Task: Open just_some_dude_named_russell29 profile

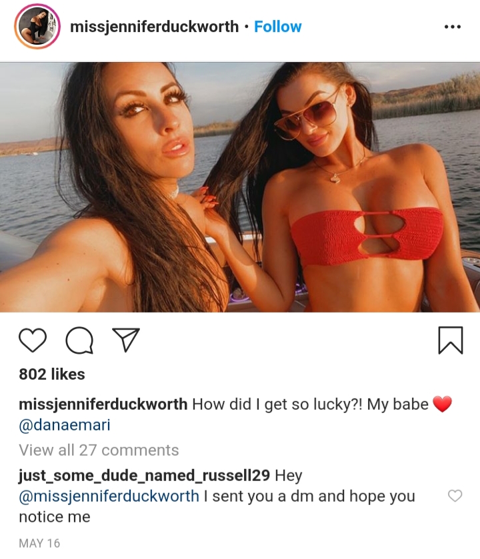Action: (x=145, y=476)
